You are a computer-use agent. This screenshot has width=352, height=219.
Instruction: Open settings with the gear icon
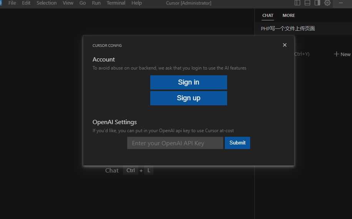click(327, 3)
